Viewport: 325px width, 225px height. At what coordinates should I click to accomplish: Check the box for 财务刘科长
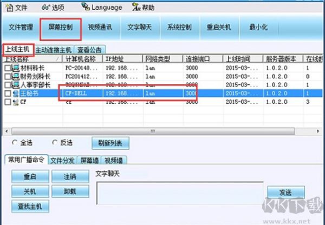point(8,76)
